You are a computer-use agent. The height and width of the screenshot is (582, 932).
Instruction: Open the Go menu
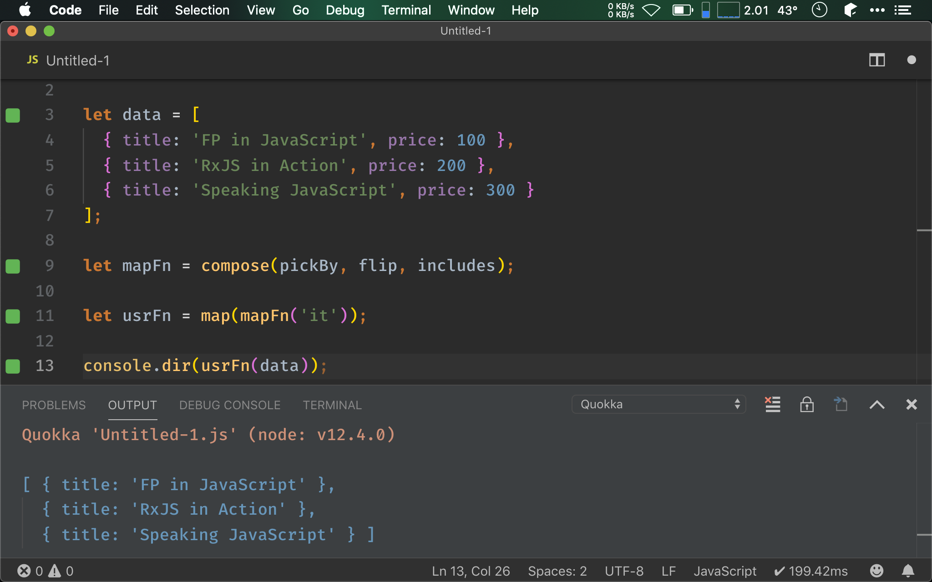(x=300, y=10)
